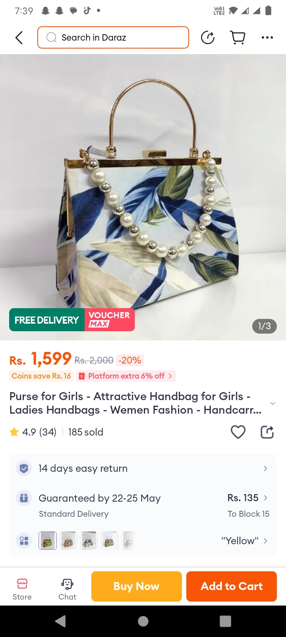Image resolution: width=286 pixels, height=637 pixels.
Task: Open 14 days easy return details
Action: point(143,468)
